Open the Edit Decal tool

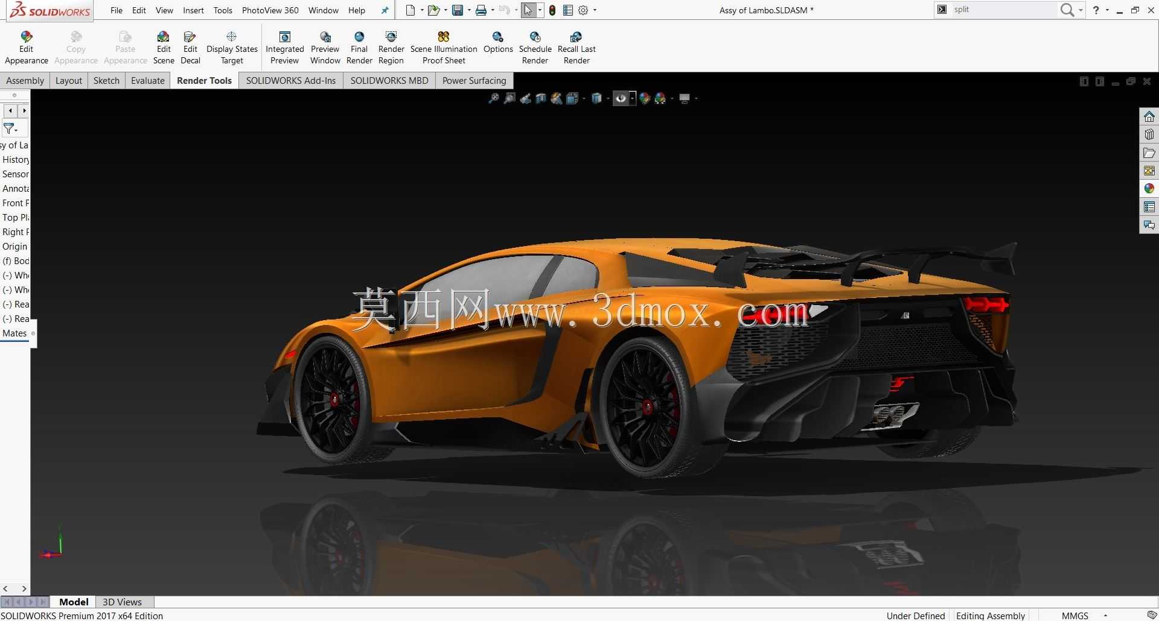point(190,48)
